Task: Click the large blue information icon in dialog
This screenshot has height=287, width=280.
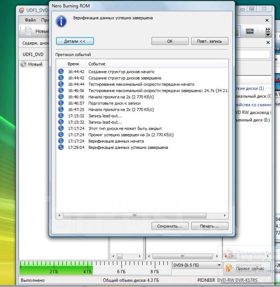Action: pyautogui.click(x=61, y=21)
